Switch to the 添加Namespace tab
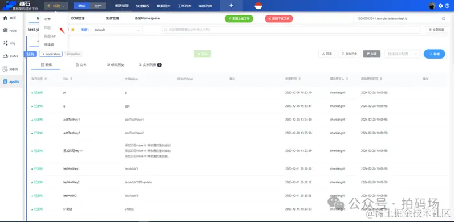This screenshot has width=454, height=222. coord(147,18)
